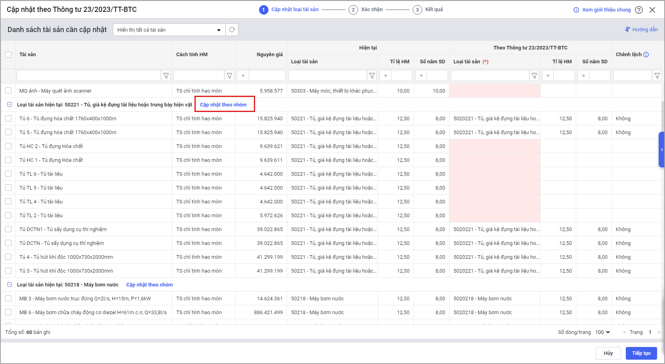665x364 pixels.
Task: Click the Tiếp tục button
Action: (641, 353)
